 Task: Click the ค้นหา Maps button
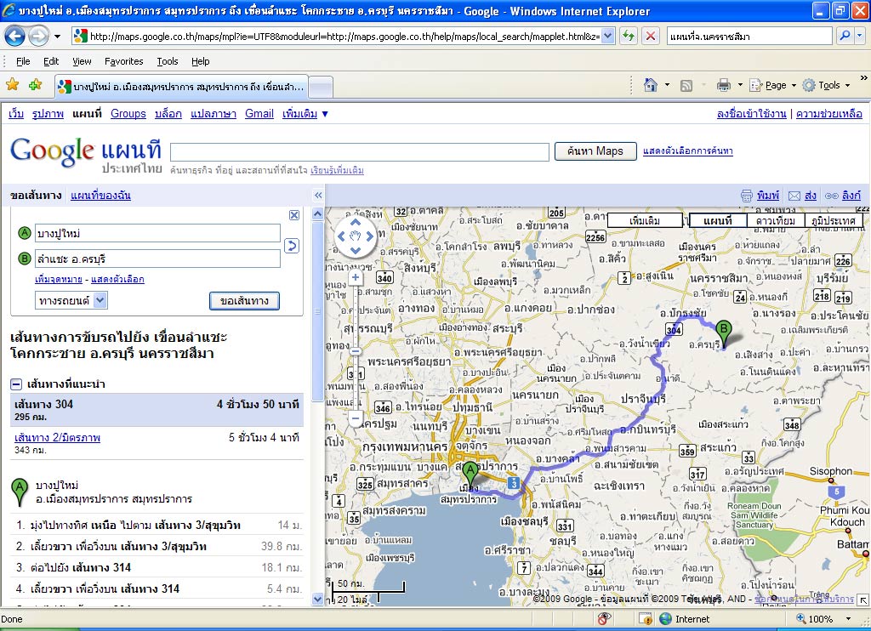pos(595,151)
